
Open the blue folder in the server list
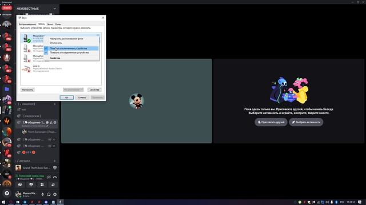[x=7, y=89]
